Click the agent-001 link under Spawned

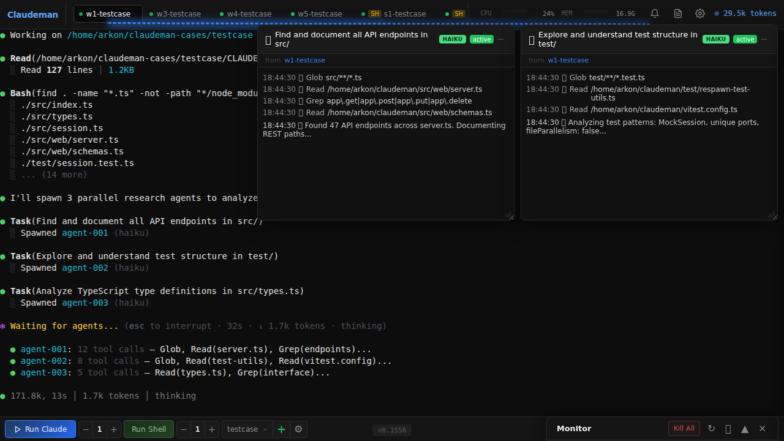[x=85, y=233]
